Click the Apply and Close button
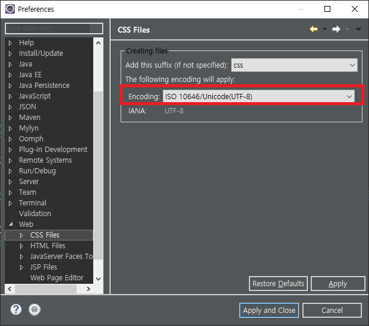Viewport: 369px width, 326px height. (269, 310)
